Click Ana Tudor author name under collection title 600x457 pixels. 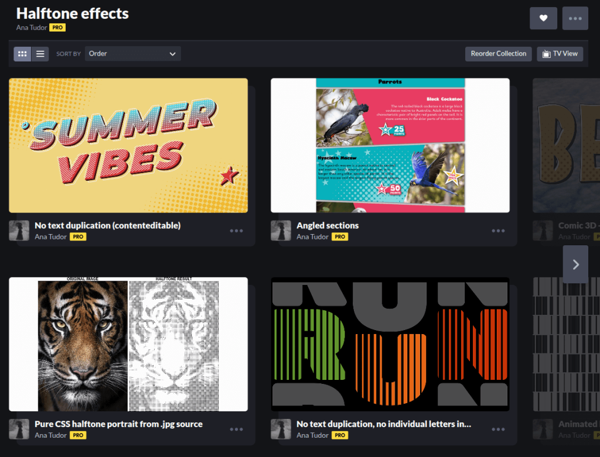click(32, 28)
